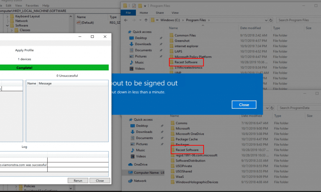Click the Search Program Files box
The height and width of the screenshot is (192, 321).
[297, 20]
